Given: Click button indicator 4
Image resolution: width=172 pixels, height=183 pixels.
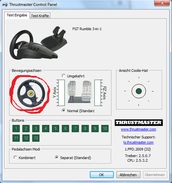Looking at the screenshot, I should point(45,128).
